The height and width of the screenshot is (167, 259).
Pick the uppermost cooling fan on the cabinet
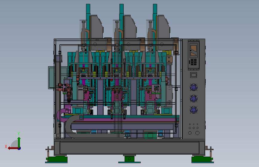[x=193, y=87]
